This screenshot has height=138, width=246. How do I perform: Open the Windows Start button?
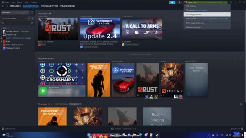(89, 135)
